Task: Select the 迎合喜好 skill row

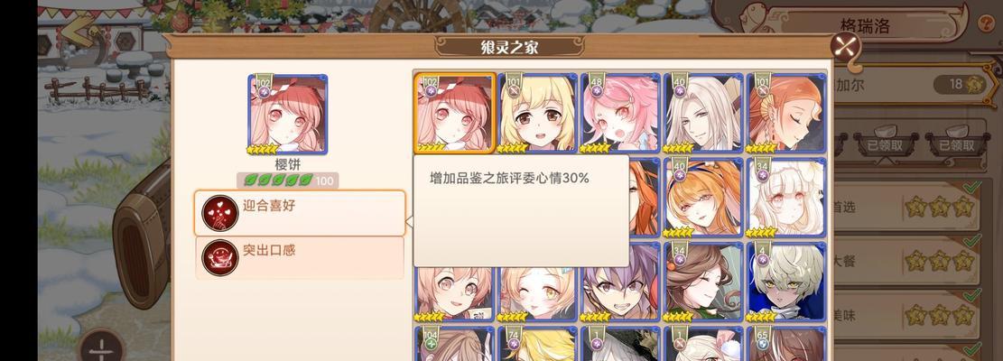Action: click(300, 213)
